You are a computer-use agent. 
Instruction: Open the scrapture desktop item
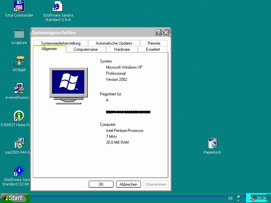19,34
